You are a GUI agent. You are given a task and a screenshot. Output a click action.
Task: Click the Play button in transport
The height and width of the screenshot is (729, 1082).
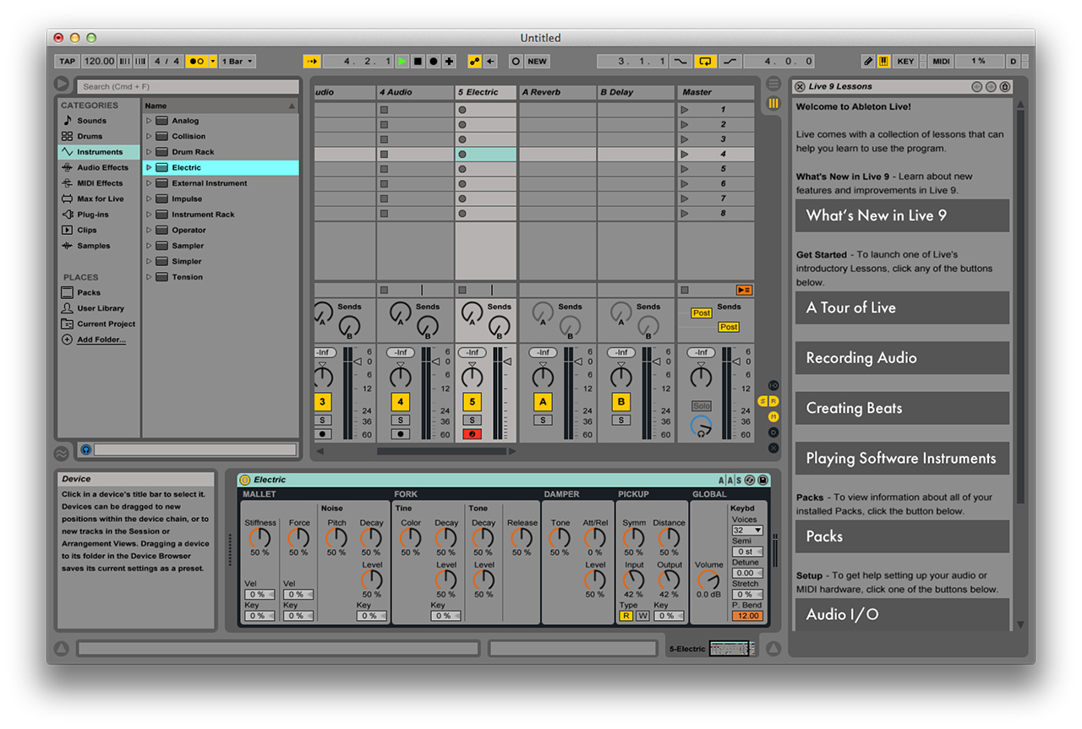[402, 62]
